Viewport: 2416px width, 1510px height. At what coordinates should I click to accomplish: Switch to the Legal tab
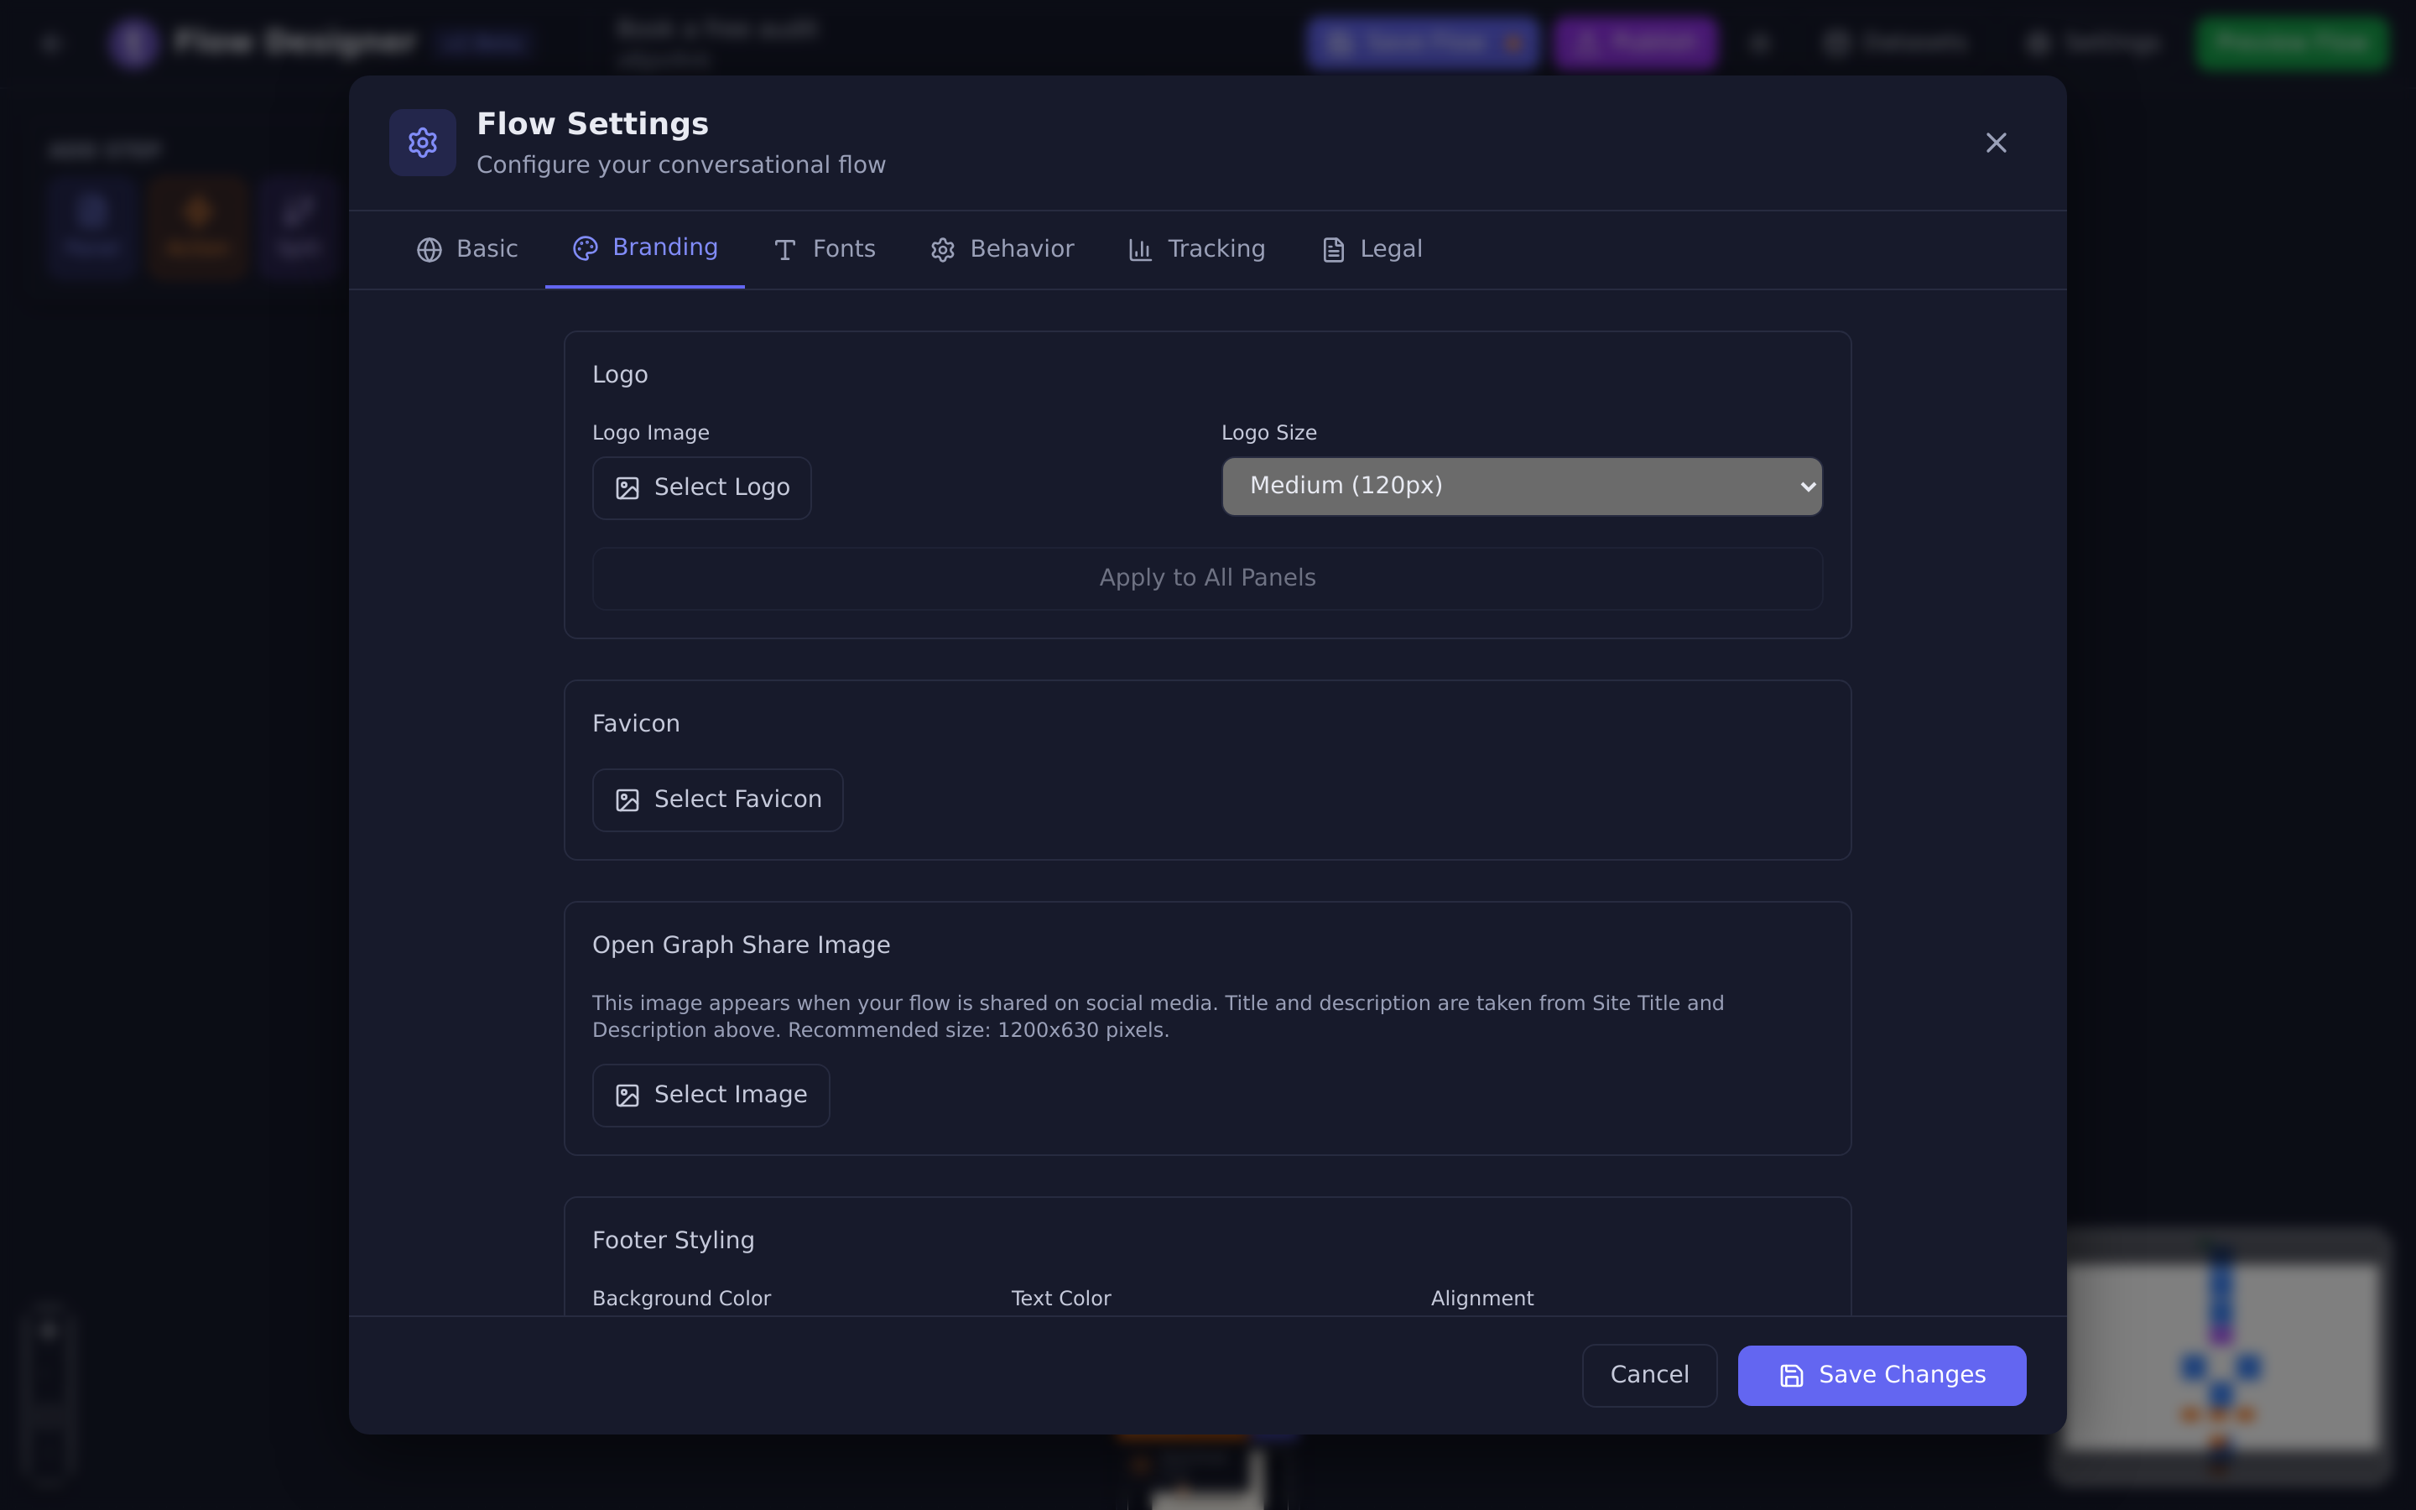pyautogui.click(x=1372, y=248)
